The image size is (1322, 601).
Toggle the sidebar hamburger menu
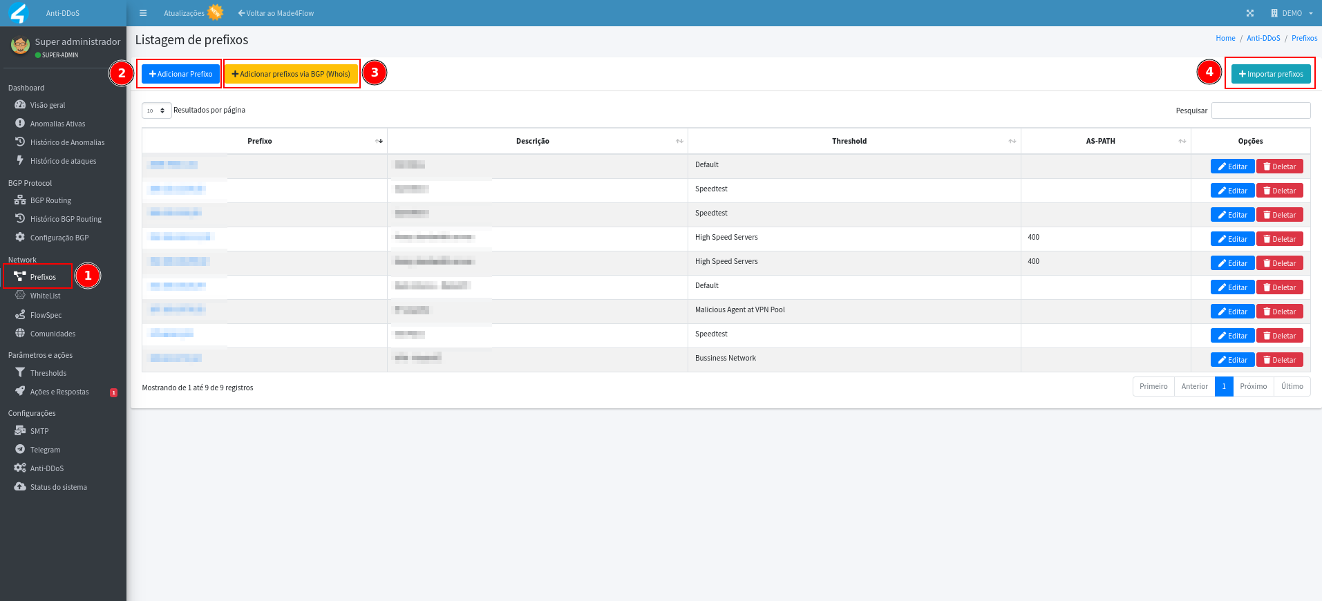143,13
